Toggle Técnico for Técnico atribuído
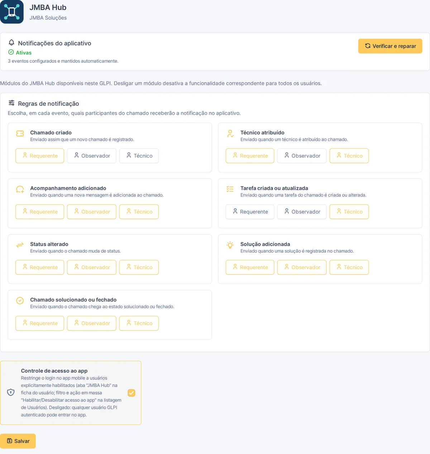This screenshot has height=454, width=430. [x=349, y=156]
